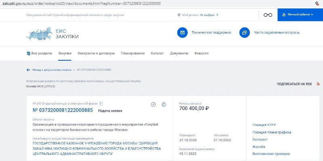Click the RSS feed icon

click(318, 84)
